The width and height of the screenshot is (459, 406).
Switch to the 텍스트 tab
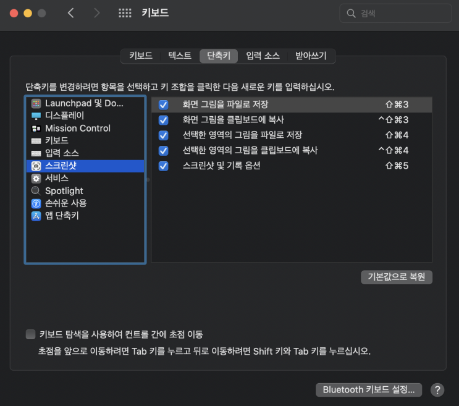pyautogui.click(x=180, y=56)
